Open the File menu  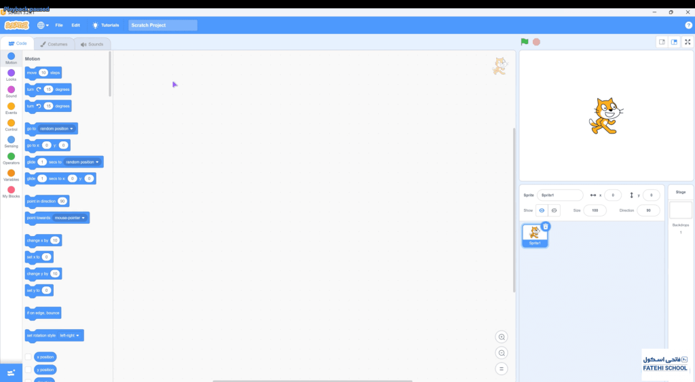59,25
